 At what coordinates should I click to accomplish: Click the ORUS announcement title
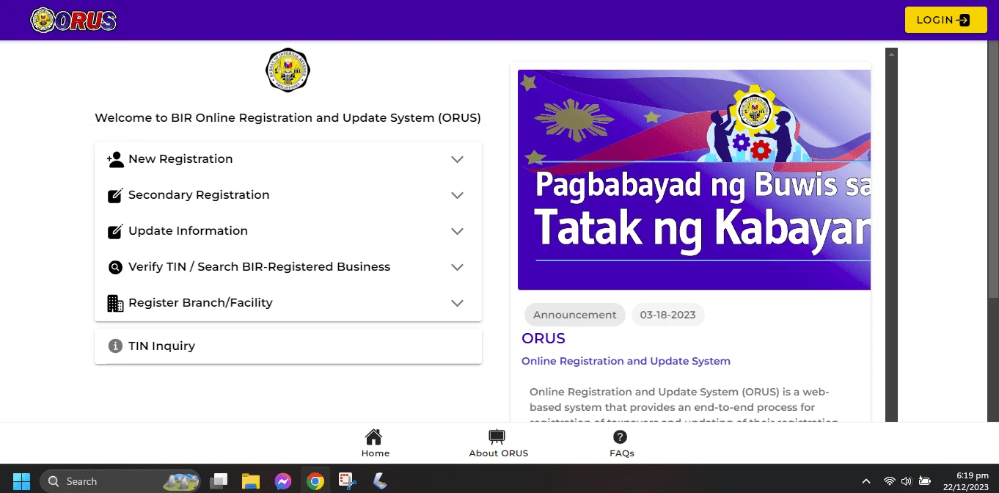(x=544, y=338)
